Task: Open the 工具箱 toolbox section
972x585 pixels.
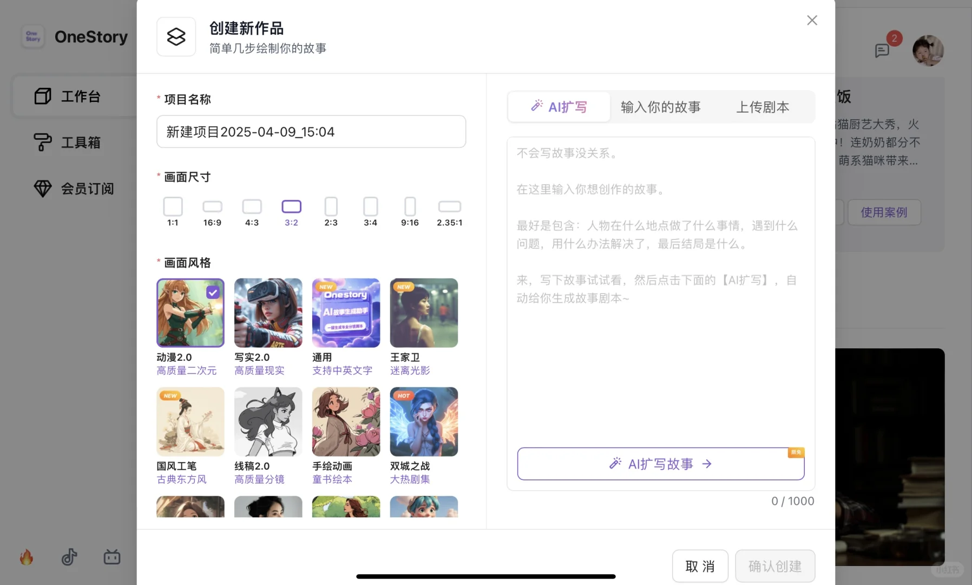Action: click(x=80, y=142)
